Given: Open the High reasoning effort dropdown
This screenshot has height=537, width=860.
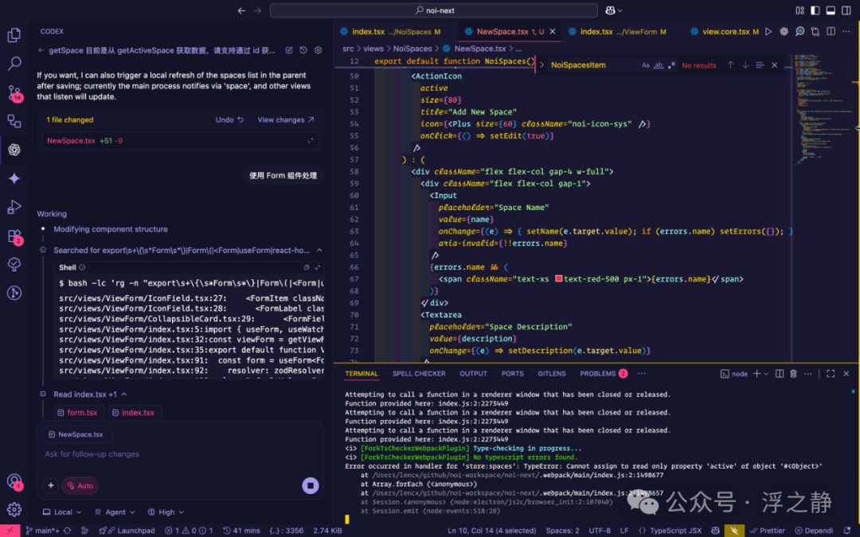Looking at the screenshot, I should (x=166, y=512).
